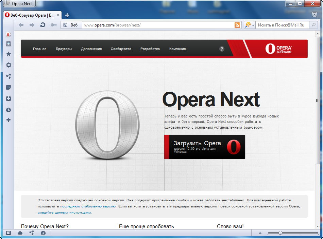Click the Opera Turbo speedometer icon
The height and width of the screenshot is (239, 323).
click(x=43, y=233)
